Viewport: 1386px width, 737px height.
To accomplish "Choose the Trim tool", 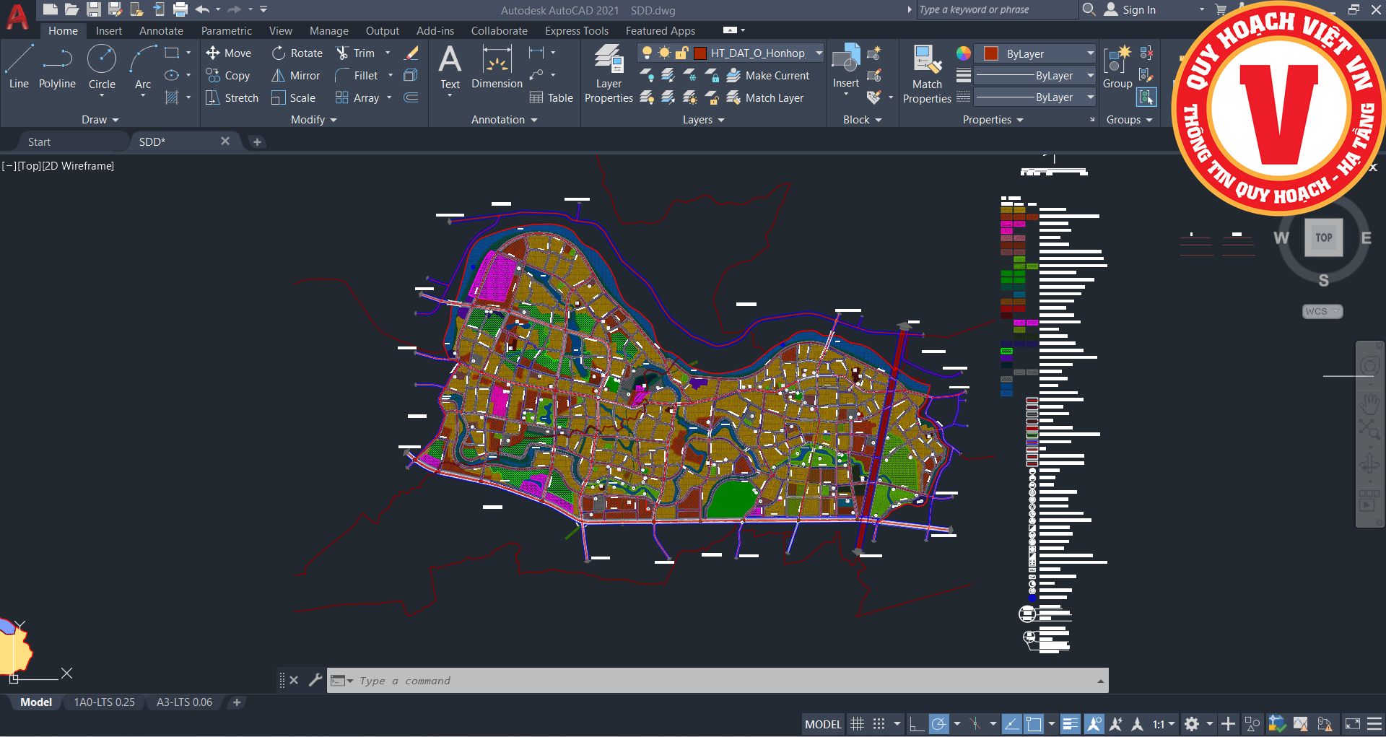I will coord(342,53).
